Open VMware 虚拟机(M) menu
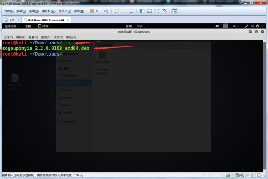This screenshot has height=179, width=268. pos(49,11)
